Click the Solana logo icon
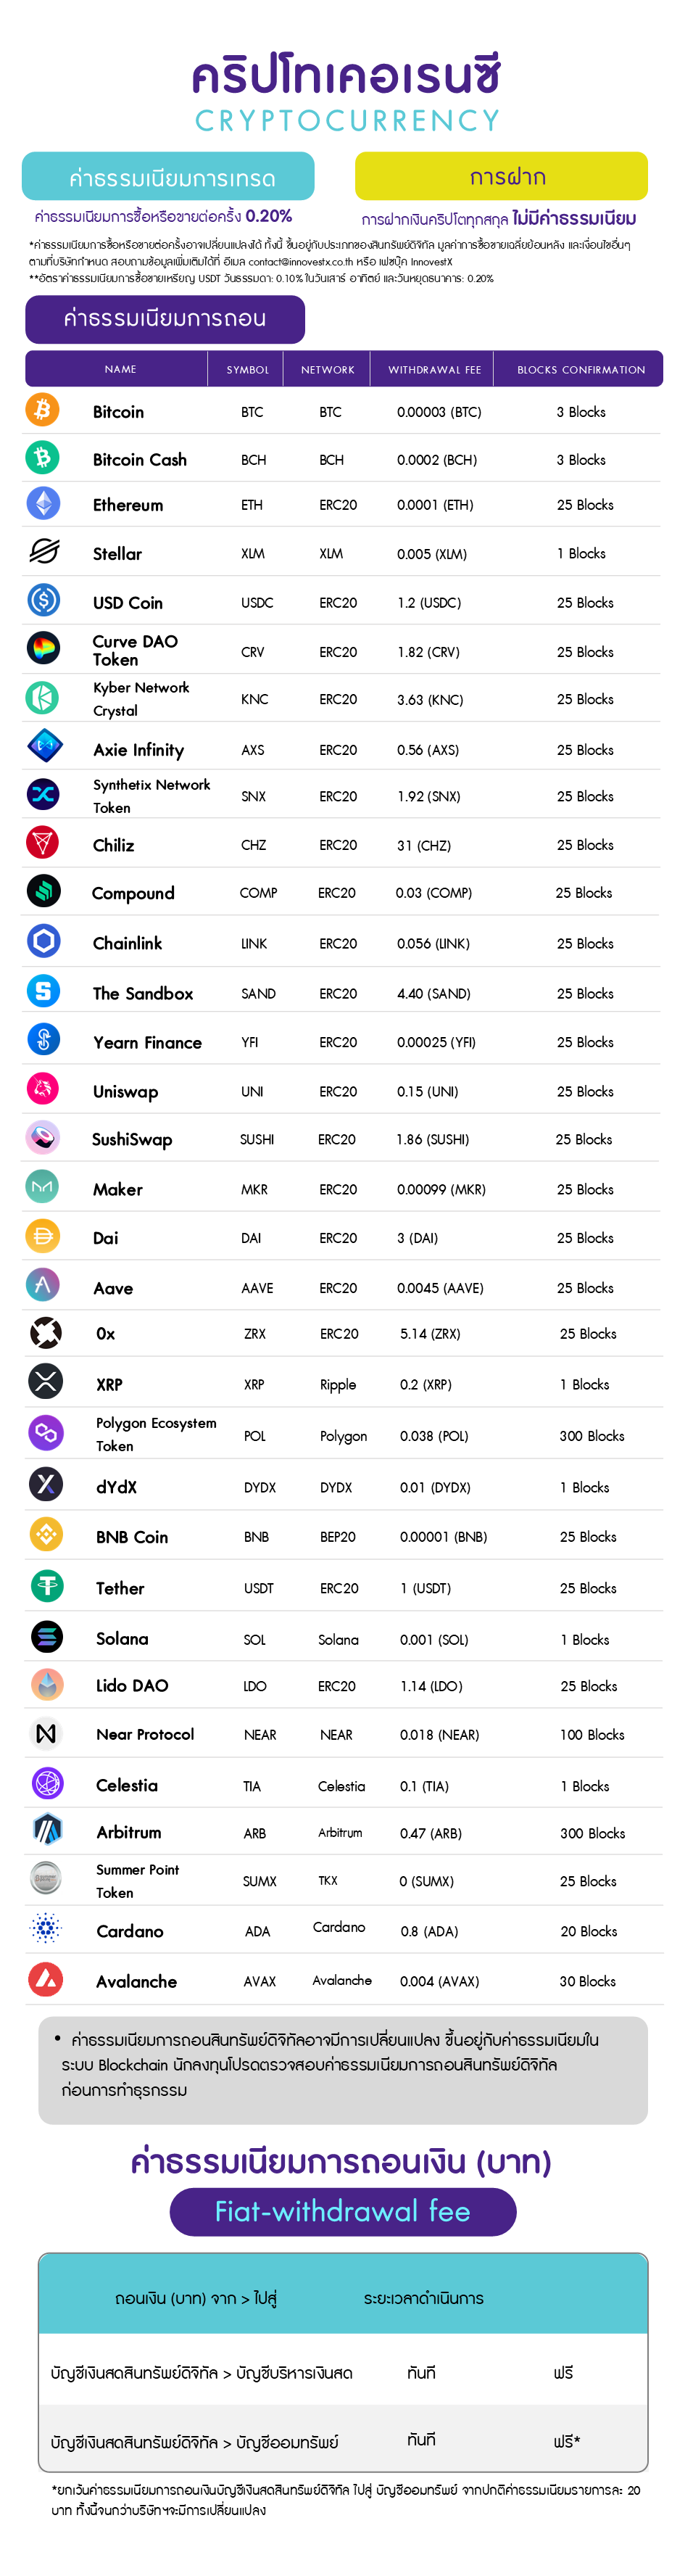This screenshot has width=693, height=2576. click(46, 1637)
